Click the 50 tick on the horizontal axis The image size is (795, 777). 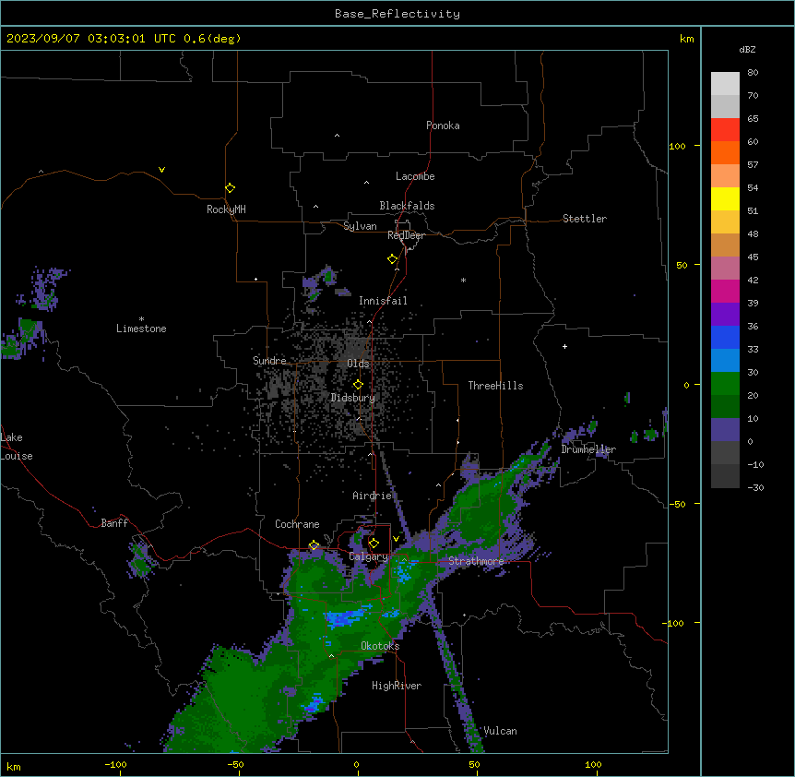474,764
